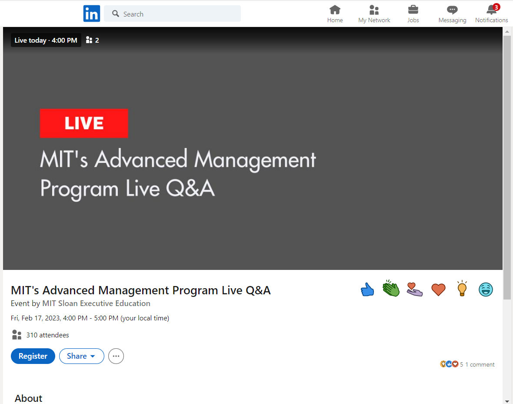This screenshot has height=404, width=513.
Task: Open MIT Sloan Executive Education link
Action: click(x=96, y=303)
